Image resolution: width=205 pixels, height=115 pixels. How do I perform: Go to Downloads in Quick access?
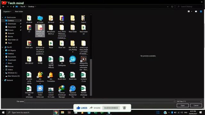click(x=12, y=24)
